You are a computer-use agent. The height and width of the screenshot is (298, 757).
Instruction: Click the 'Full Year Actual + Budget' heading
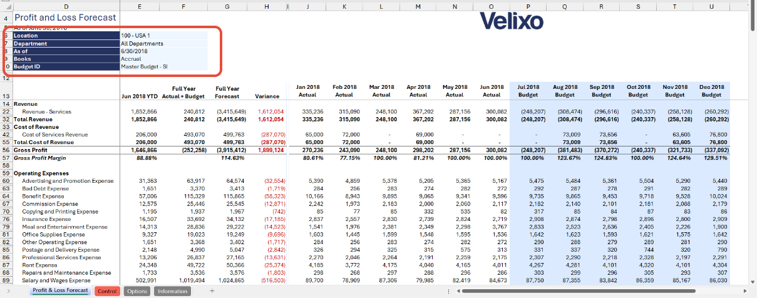pyautogui.click(x=183, y=92)
